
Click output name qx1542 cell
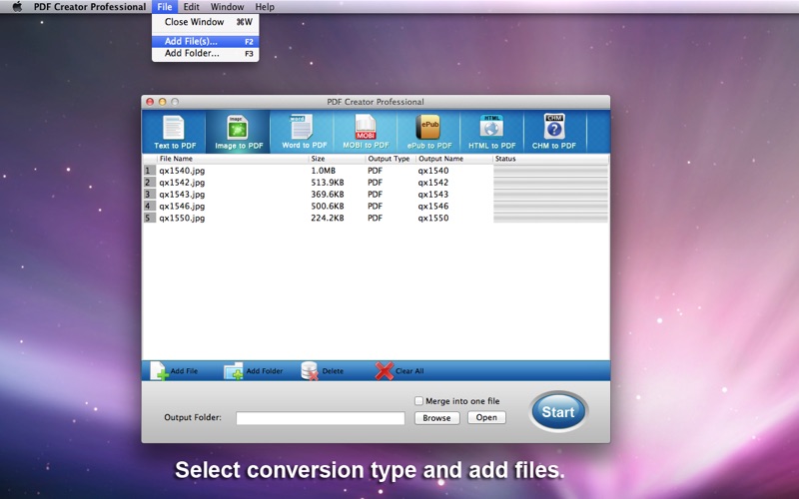[433, 183]
